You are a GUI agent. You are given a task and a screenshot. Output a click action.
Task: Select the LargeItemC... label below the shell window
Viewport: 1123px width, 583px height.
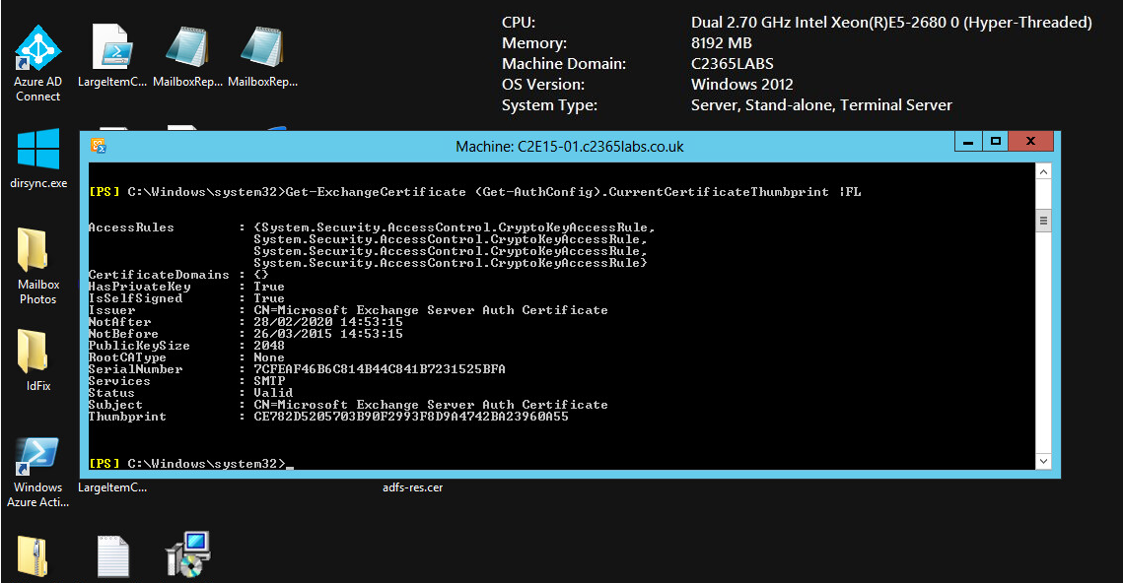112,487
